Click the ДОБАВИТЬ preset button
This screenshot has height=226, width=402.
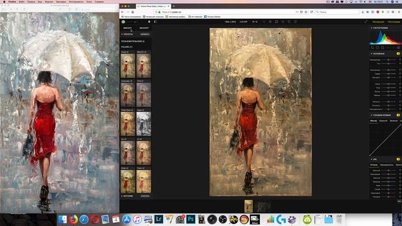[x=145, y=34]
